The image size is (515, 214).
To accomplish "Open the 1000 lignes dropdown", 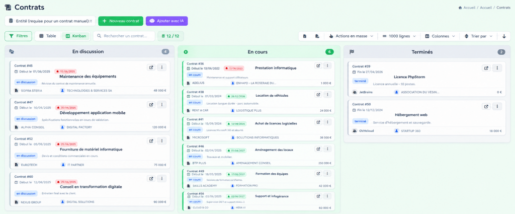I will 399,36.
